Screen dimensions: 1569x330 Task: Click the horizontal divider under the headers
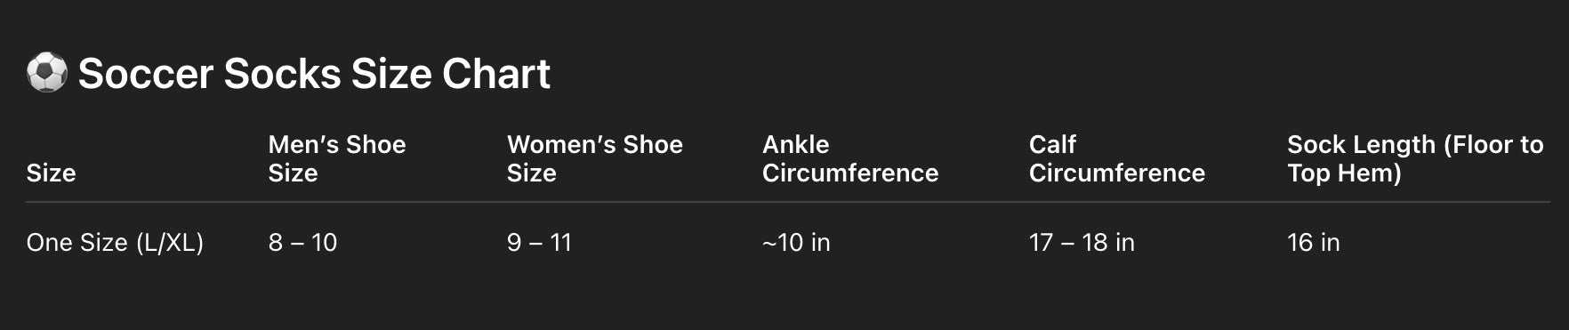click(788, 202)
